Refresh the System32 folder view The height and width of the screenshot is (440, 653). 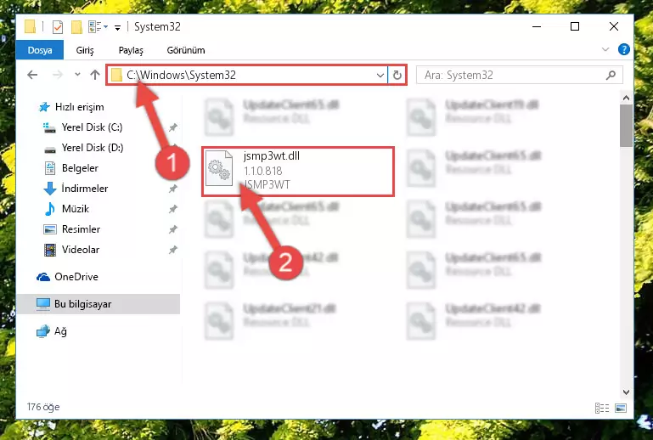coord(397,76)
